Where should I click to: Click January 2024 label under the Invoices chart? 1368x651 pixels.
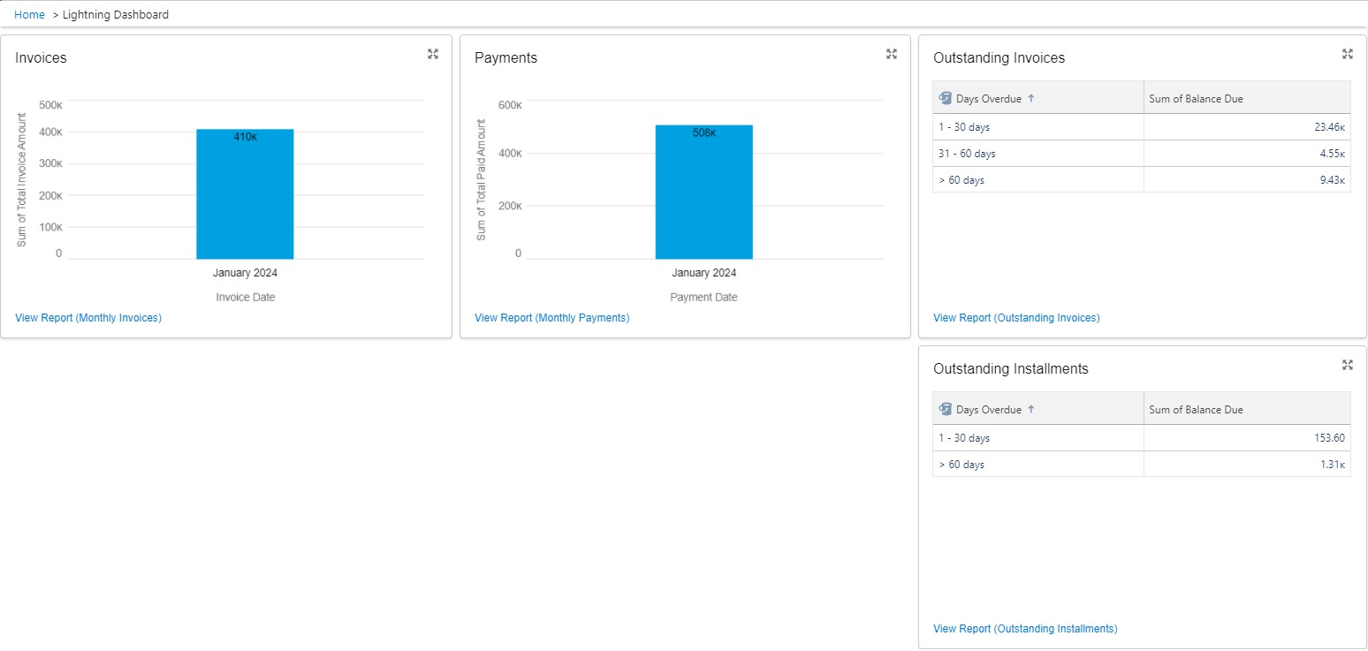245,273
